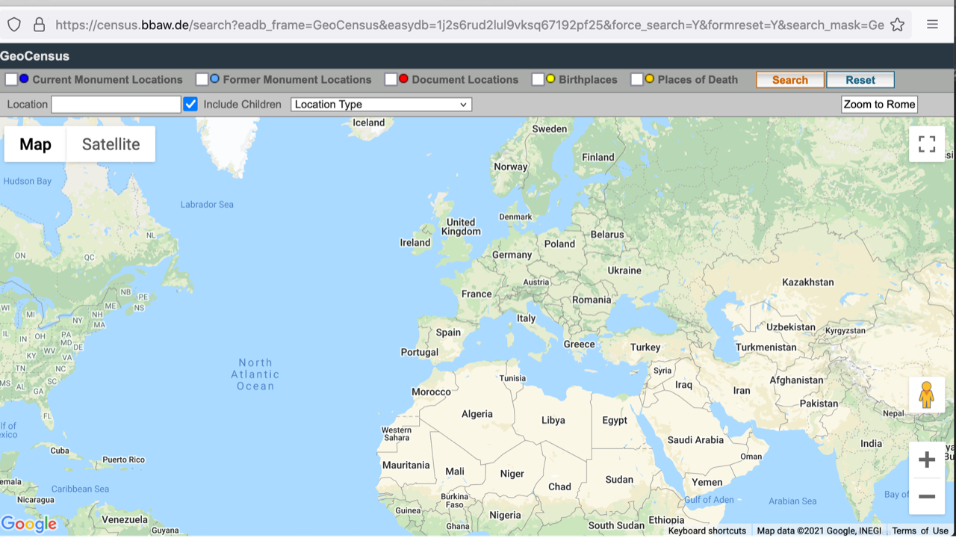Open Keyboard shortcuts link
Viewport: 956px width, 538px height.
pos(707,531)
